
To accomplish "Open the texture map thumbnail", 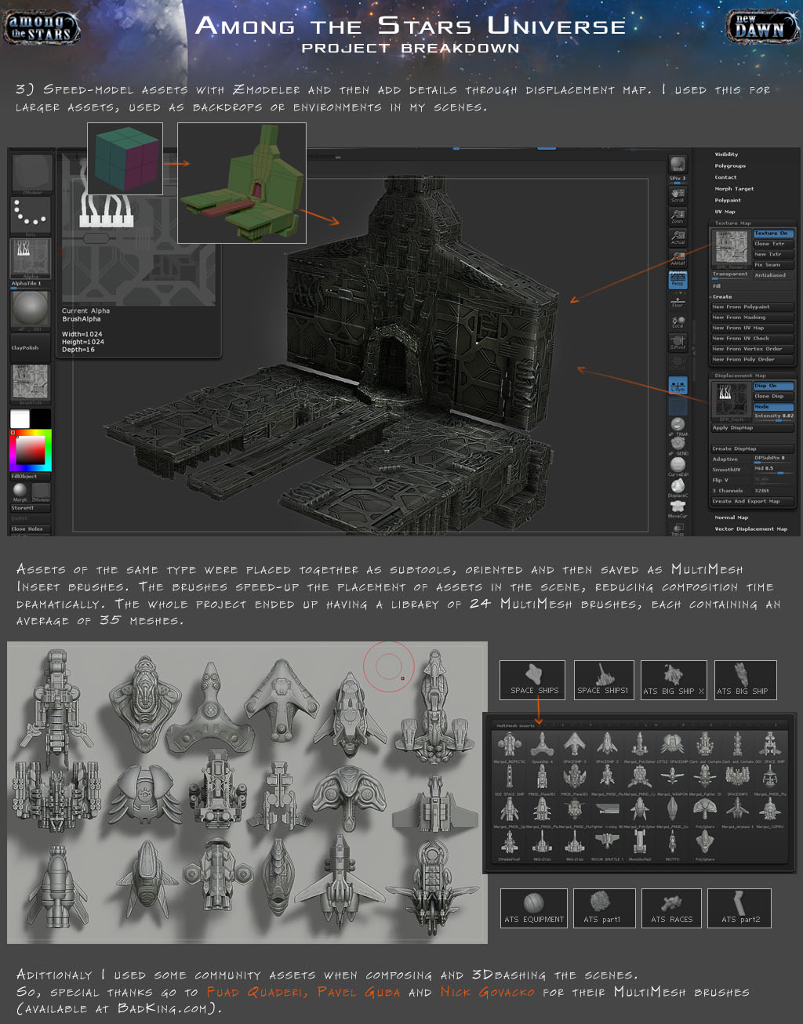I will (x=732, y=248).
